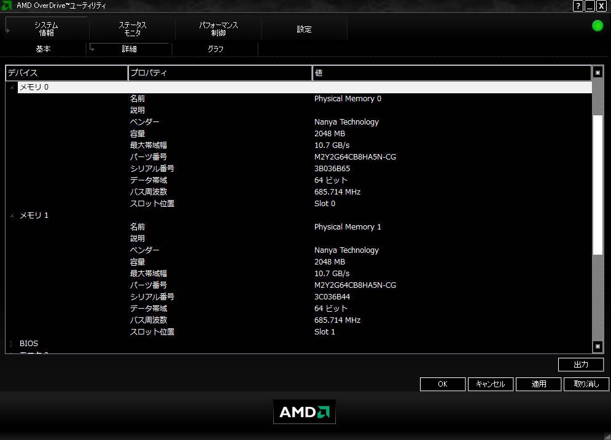Click 最大帯域幅 property under メモリ 0
The image size is (611, 440).
tap(149, 145)
